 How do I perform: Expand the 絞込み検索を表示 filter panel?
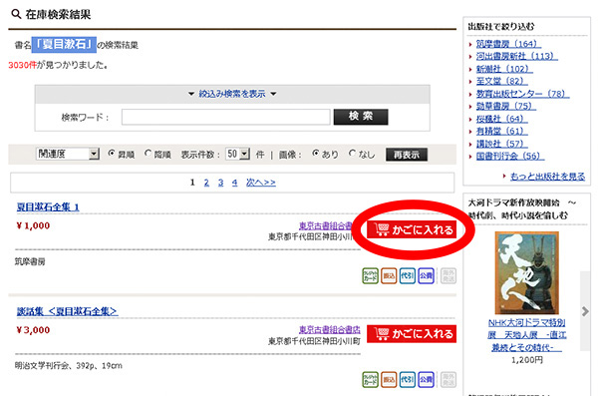[232, 94]
